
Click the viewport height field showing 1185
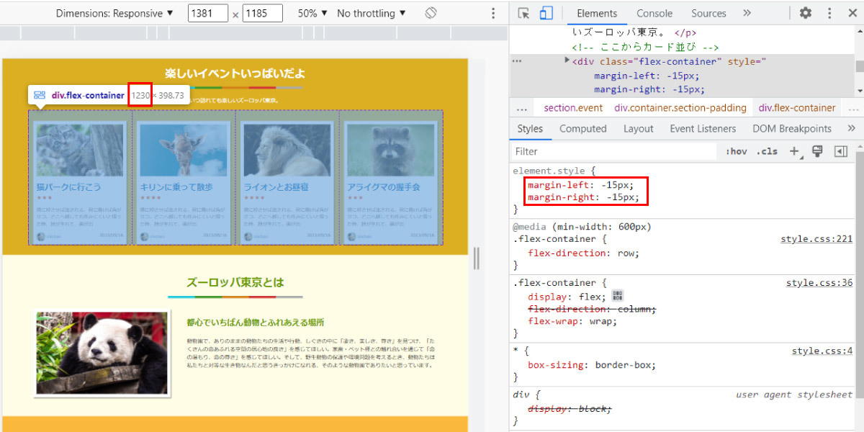coord(263,13)
